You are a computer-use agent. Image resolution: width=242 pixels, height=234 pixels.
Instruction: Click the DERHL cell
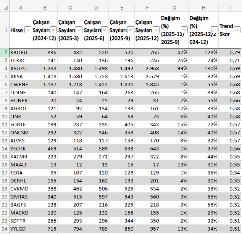pyautogui.click(x=21, y=181)
